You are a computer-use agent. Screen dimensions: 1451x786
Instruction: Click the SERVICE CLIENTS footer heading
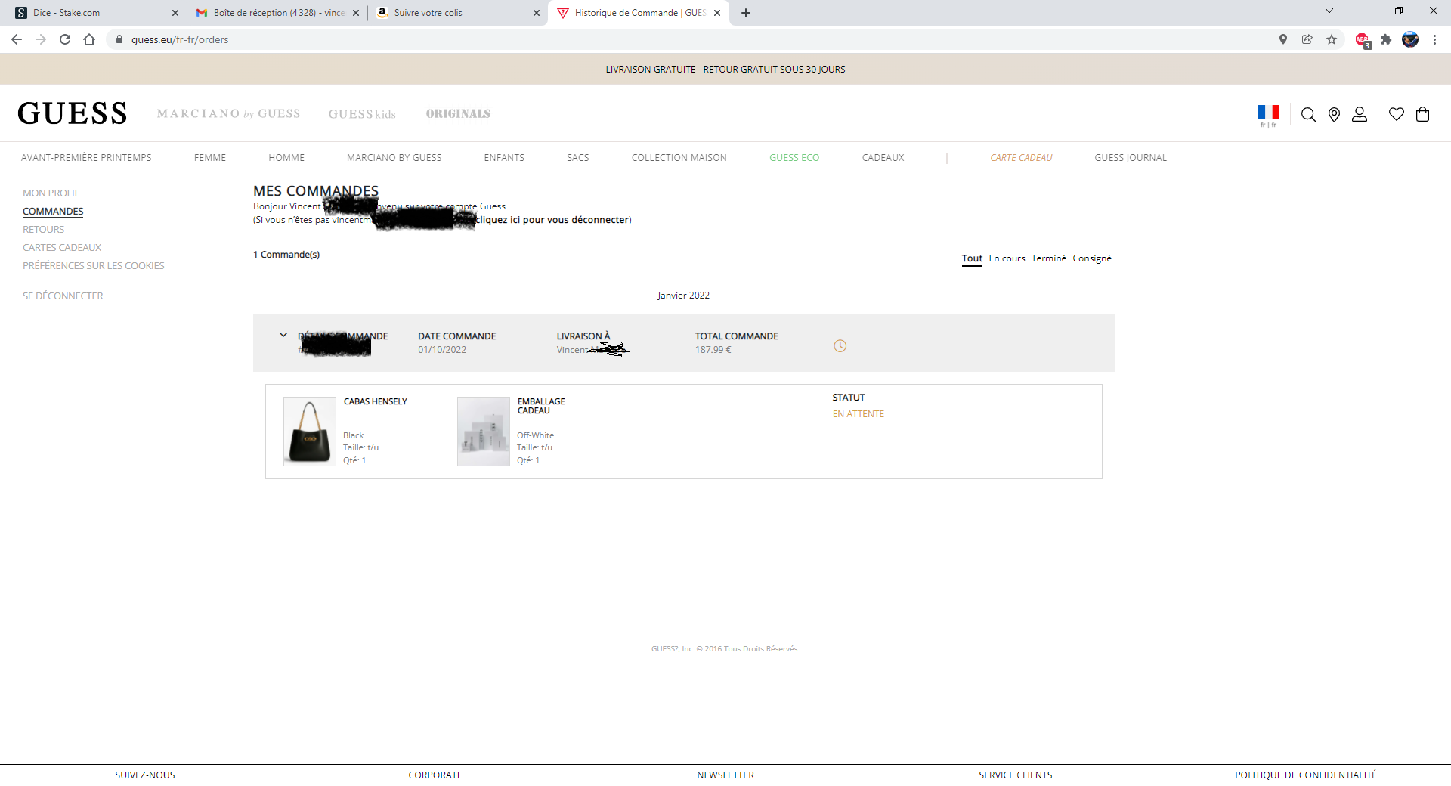tap(1015, 775)
